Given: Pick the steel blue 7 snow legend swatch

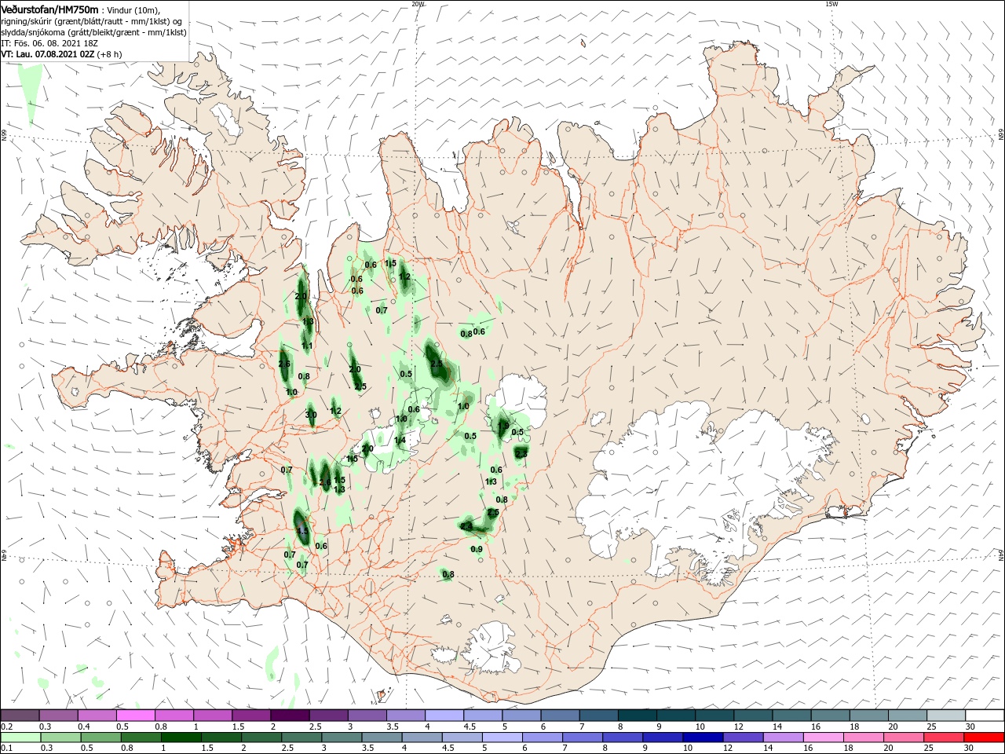Looking at the screenshot, I should 599,716.
